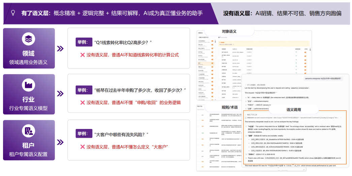Click the double chevron beside the 行业 card
The height and width of the screenshot is (176, 352).
(60, 93)
